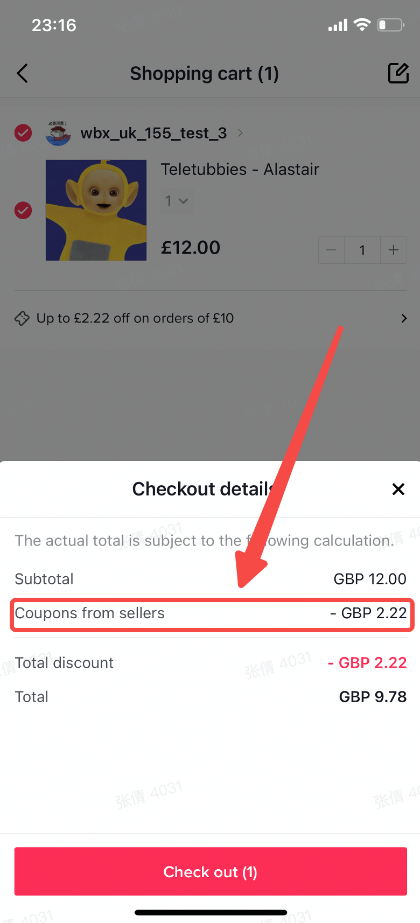Uncheck the Teletubbies item checkbox
The width and height of the screenshot is (420, 923).
[x=23, y=211]
